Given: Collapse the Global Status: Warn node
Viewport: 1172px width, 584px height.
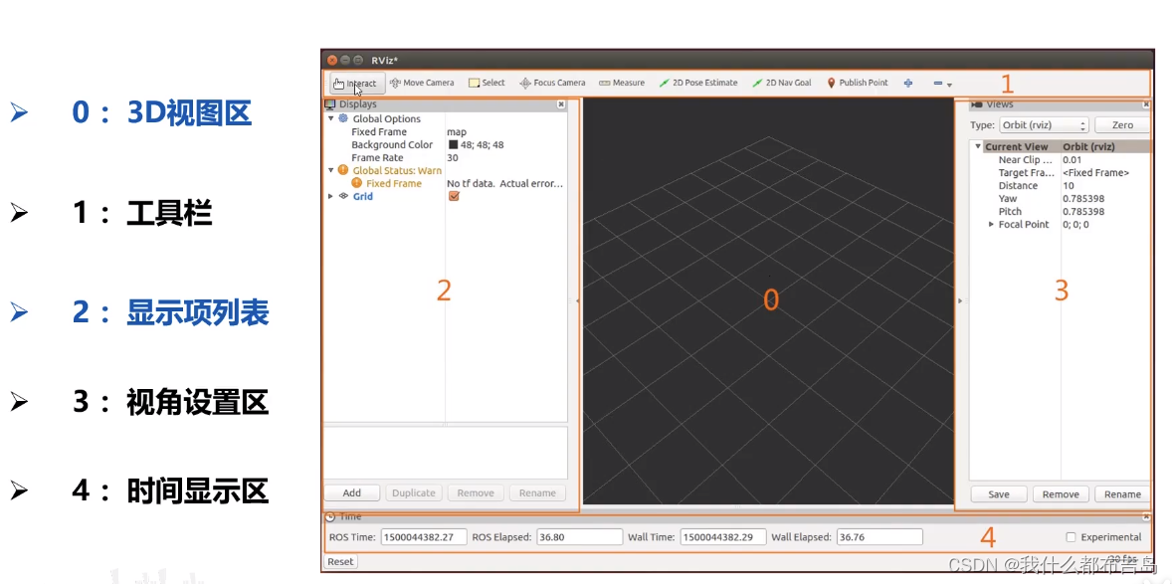Looking at the screenshot, I should [x=331, y=170].
